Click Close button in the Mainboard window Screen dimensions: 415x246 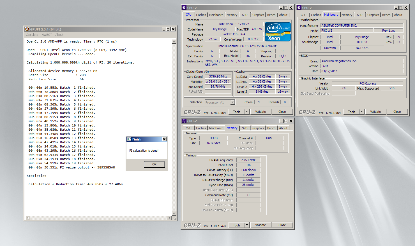[397, 112]
